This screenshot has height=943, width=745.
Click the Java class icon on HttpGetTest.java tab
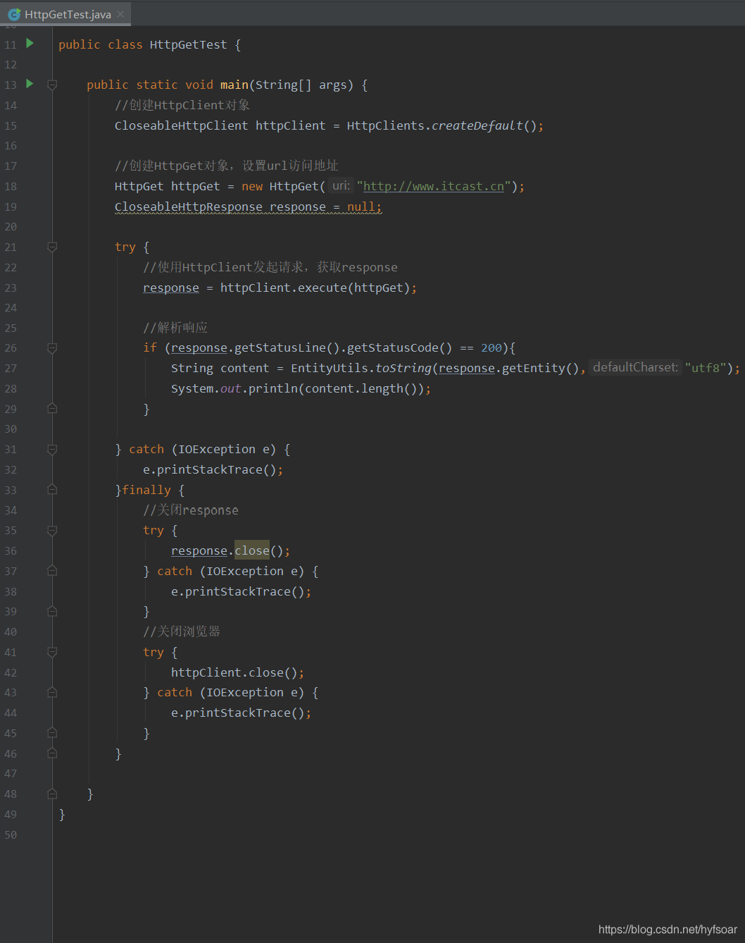[14, 14]
